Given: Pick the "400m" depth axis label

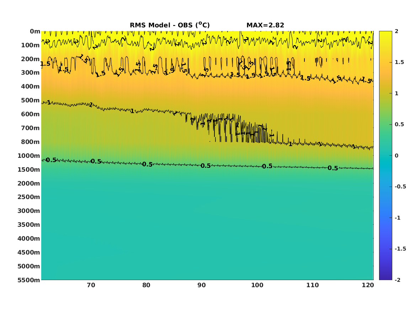Looking at the screenshot, I should click(x=31, y=86).
